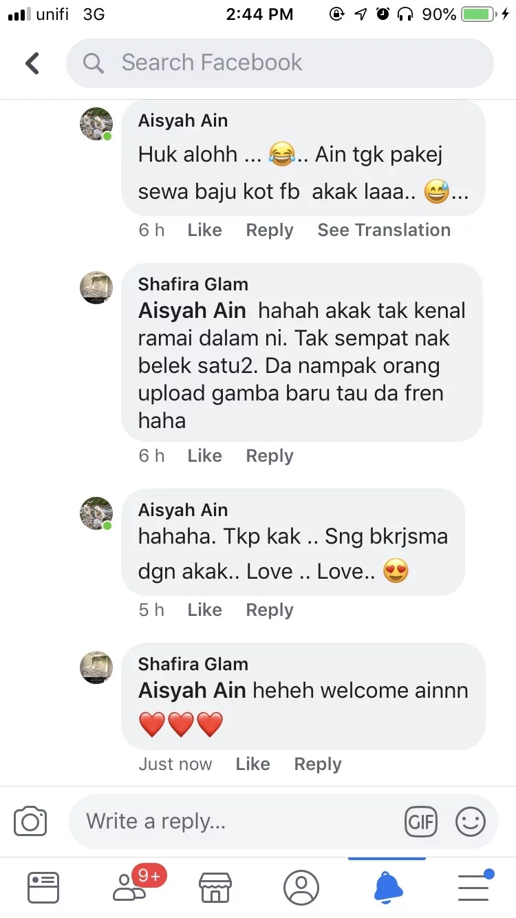Tap See Translation on Aisyah's comment

[x=384, y=231]
